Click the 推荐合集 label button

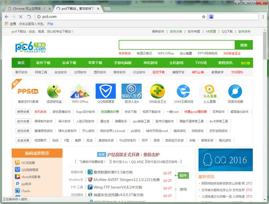coord(23,112)
